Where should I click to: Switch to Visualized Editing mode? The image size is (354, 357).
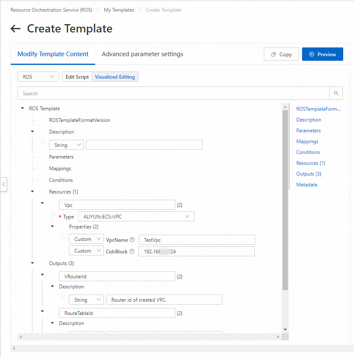coord(115,77)
